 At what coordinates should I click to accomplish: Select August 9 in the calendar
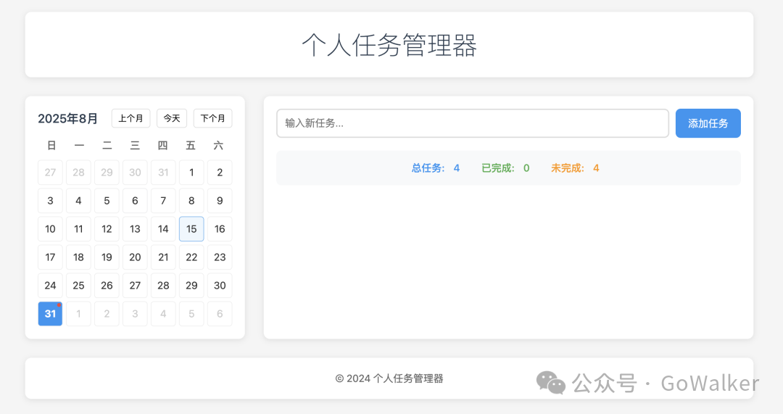point(220,201)
